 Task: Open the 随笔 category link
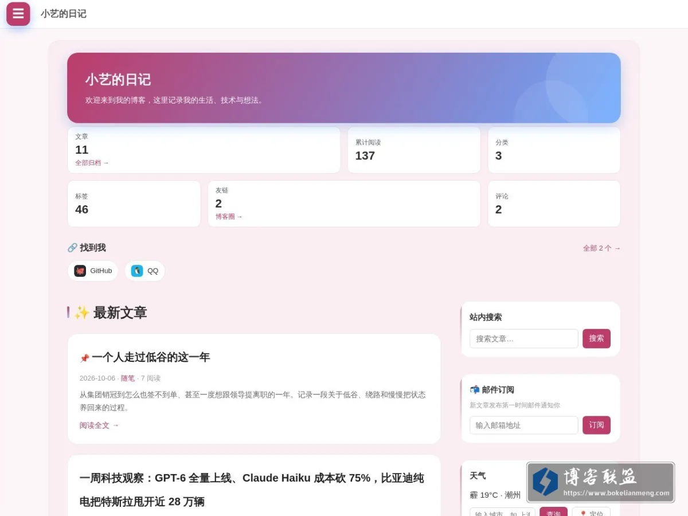(x=128, y=378)
